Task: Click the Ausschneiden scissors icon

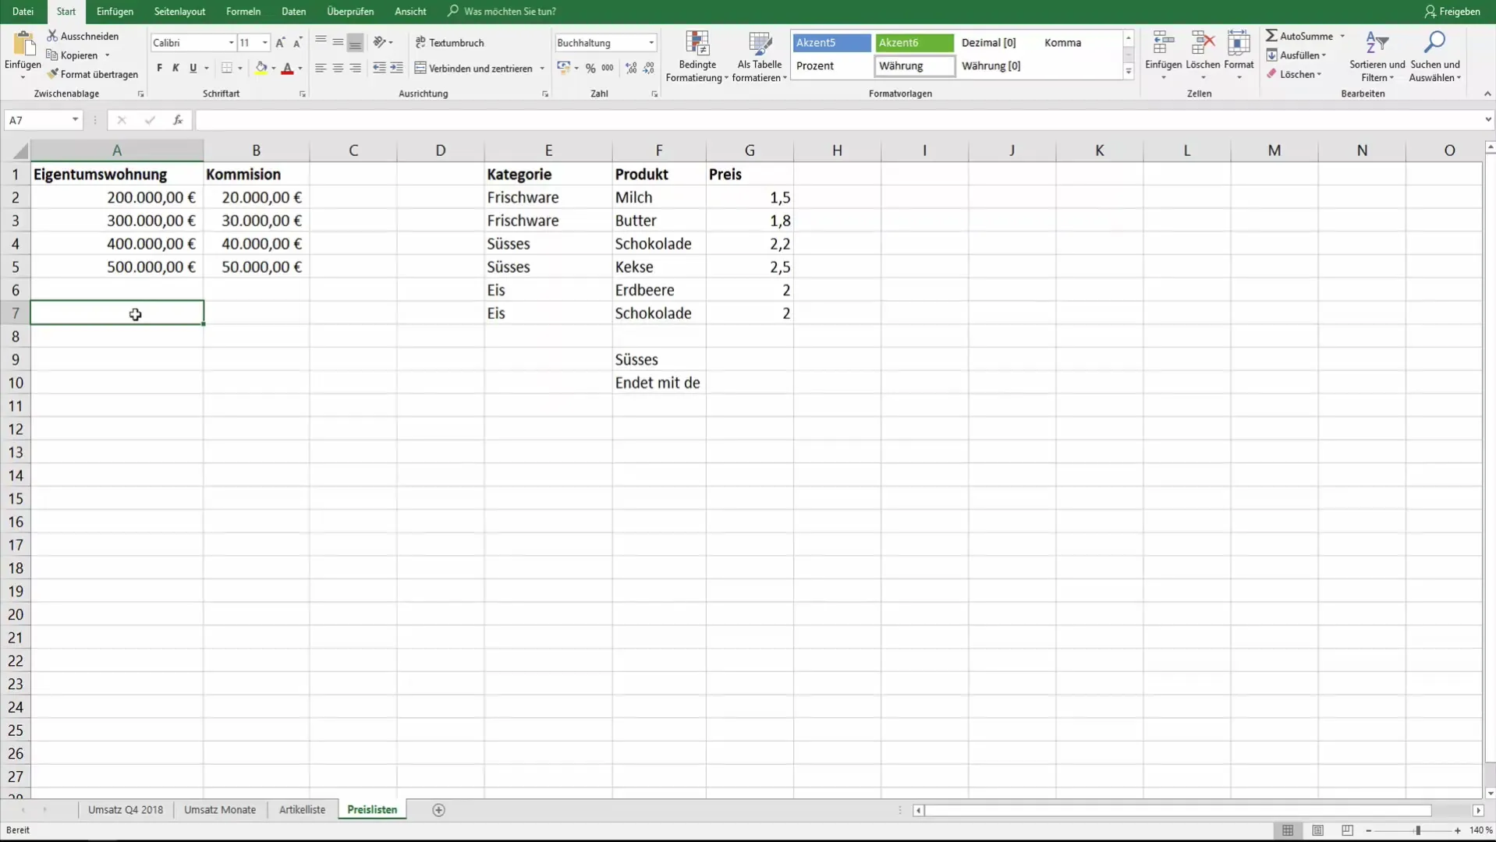Action: (52, 36)
